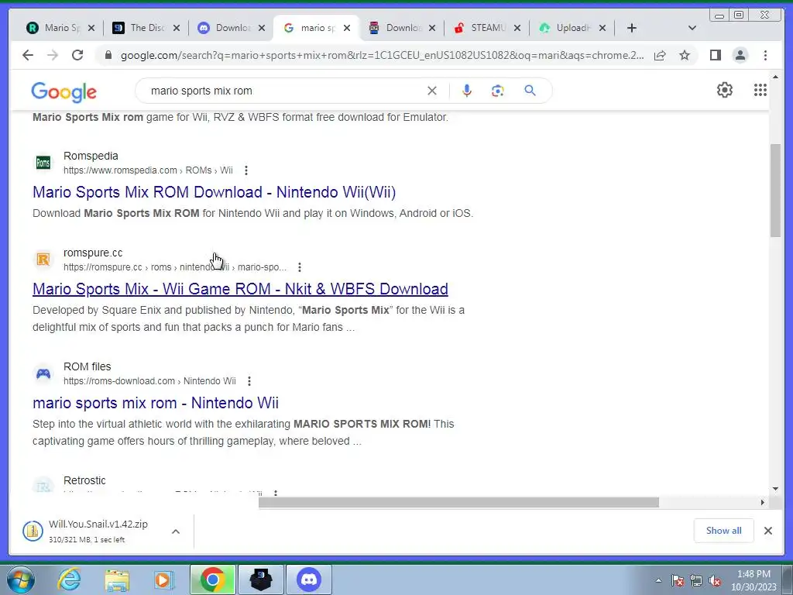Click the muted volume tray icon
Screen dimensions: 793x595
point(715,581)
